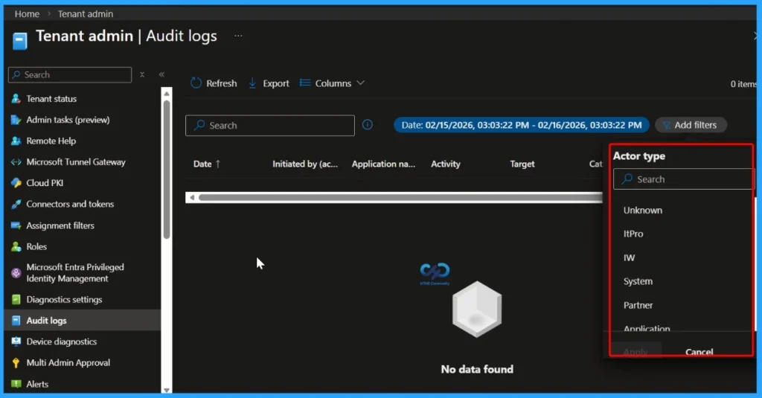Click the Refresh button label
Screen dimensions: 762x398
coord(221,83)
